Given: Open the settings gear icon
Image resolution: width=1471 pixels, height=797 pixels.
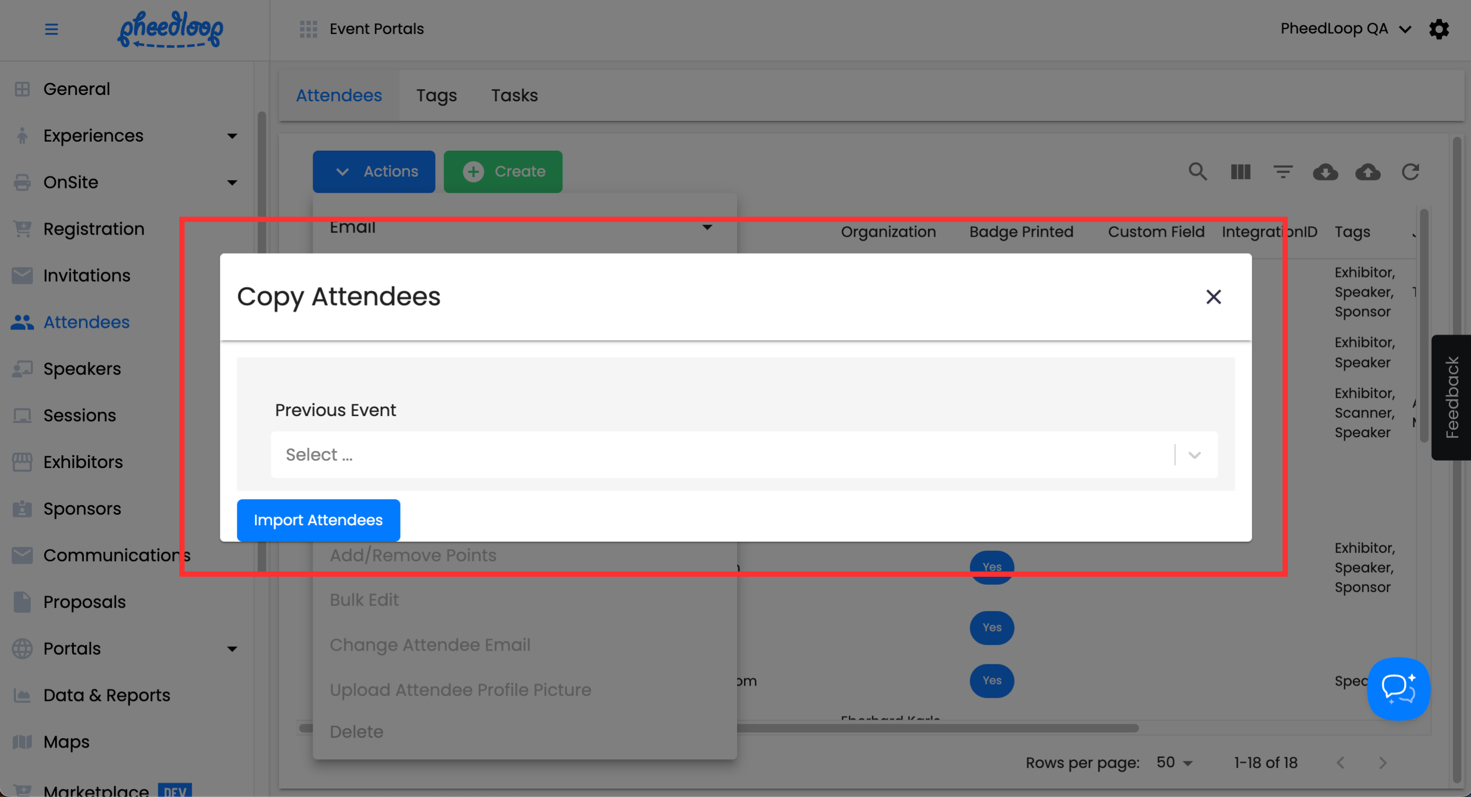Looking at the screenshot, I should coord(1439,29).
